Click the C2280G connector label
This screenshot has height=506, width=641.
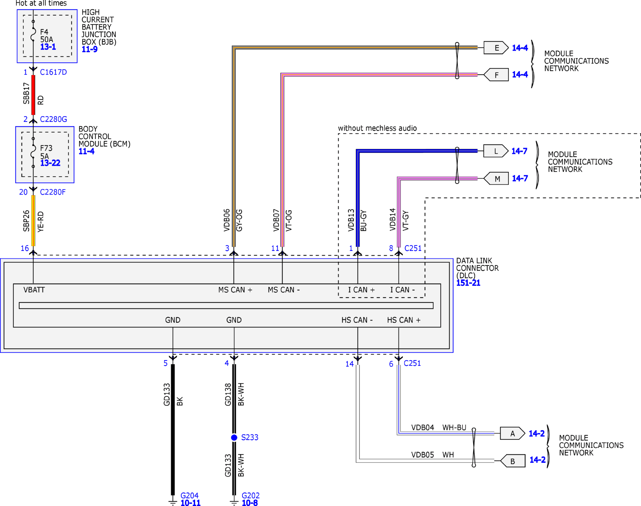[x=53, y=119]
